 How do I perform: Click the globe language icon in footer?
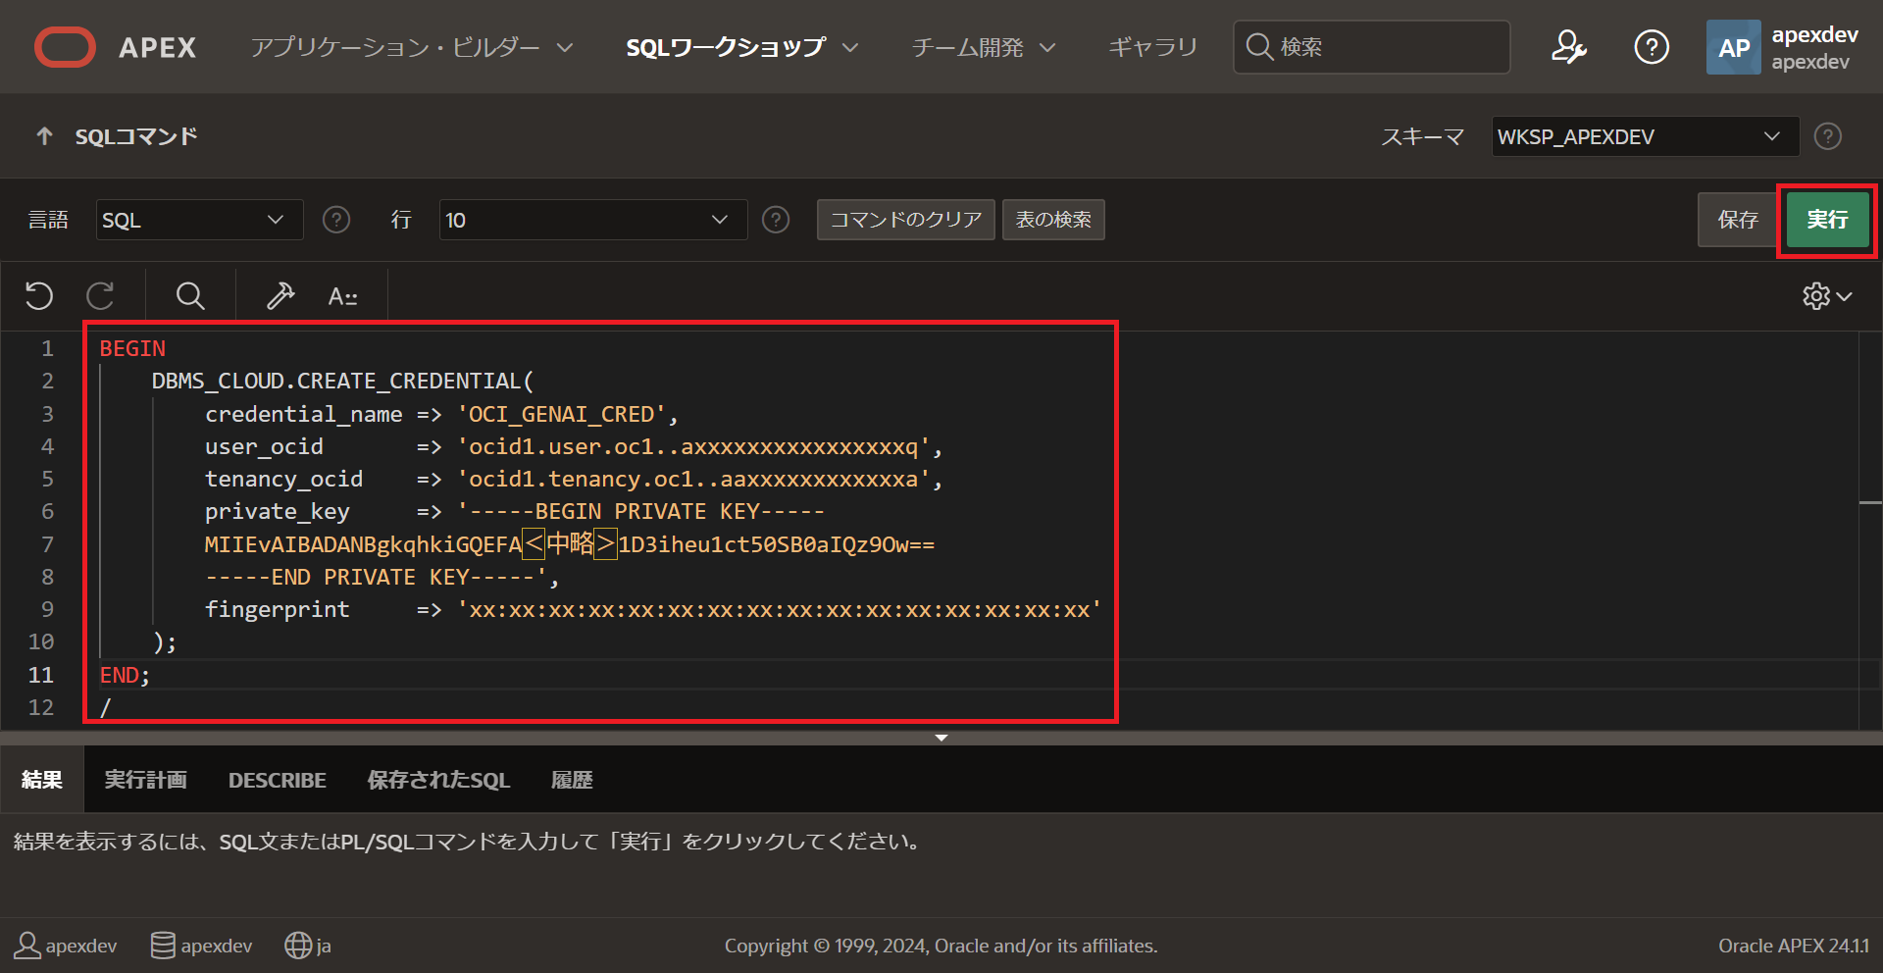coord(297,946)
